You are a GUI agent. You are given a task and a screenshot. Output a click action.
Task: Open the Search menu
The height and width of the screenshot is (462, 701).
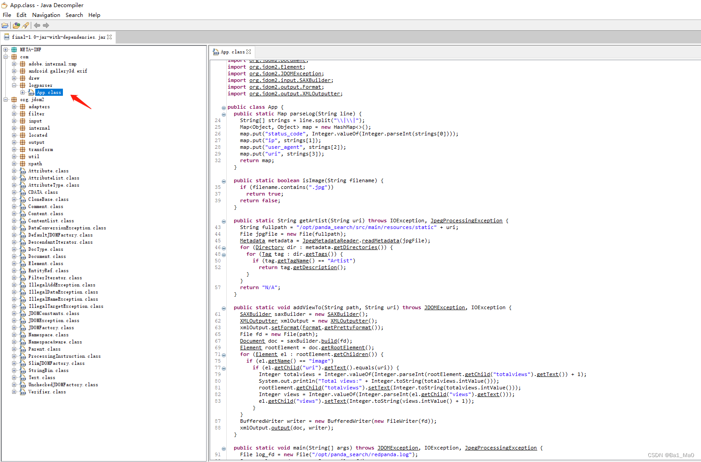pyautogui.click(x=74, y=15)
